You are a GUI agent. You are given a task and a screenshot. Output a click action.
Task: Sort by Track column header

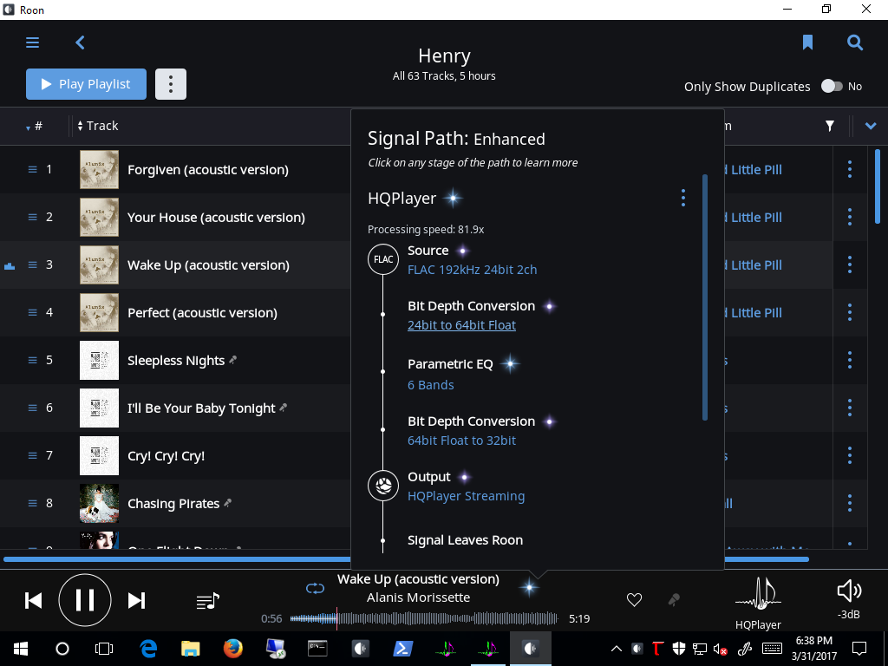[x=98, y=126]
